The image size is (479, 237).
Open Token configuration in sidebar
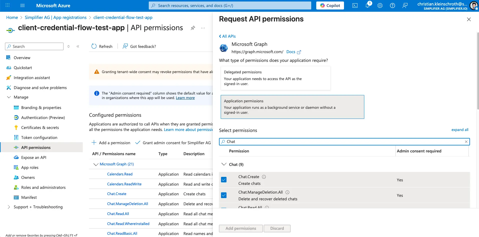point(39,137)
